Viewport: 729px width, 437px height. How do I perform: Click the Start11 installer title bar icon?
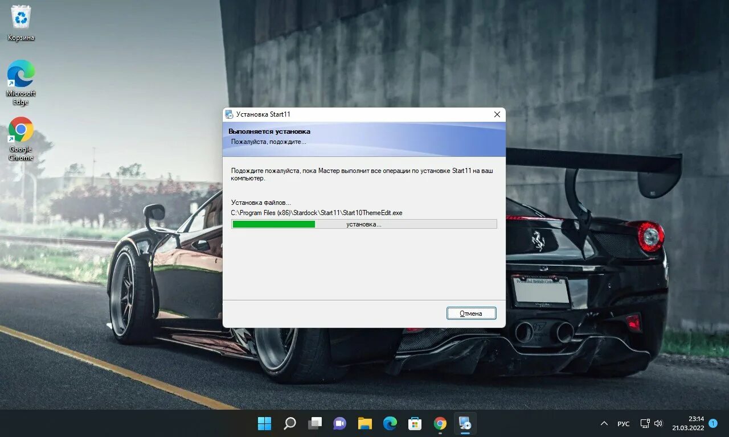click(x=229, y=114)
